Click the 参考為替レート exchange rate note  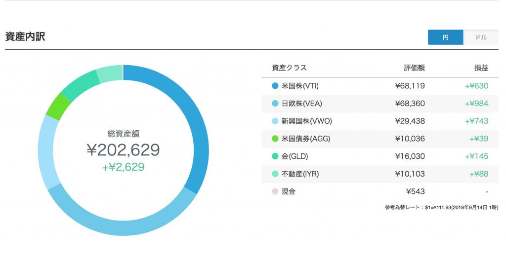(x=441, y=208)
